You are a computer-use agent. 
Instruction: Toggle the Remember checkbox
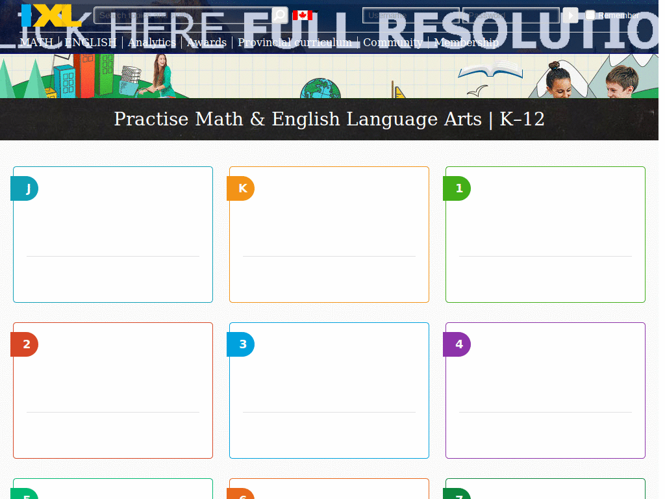point(590,15)
